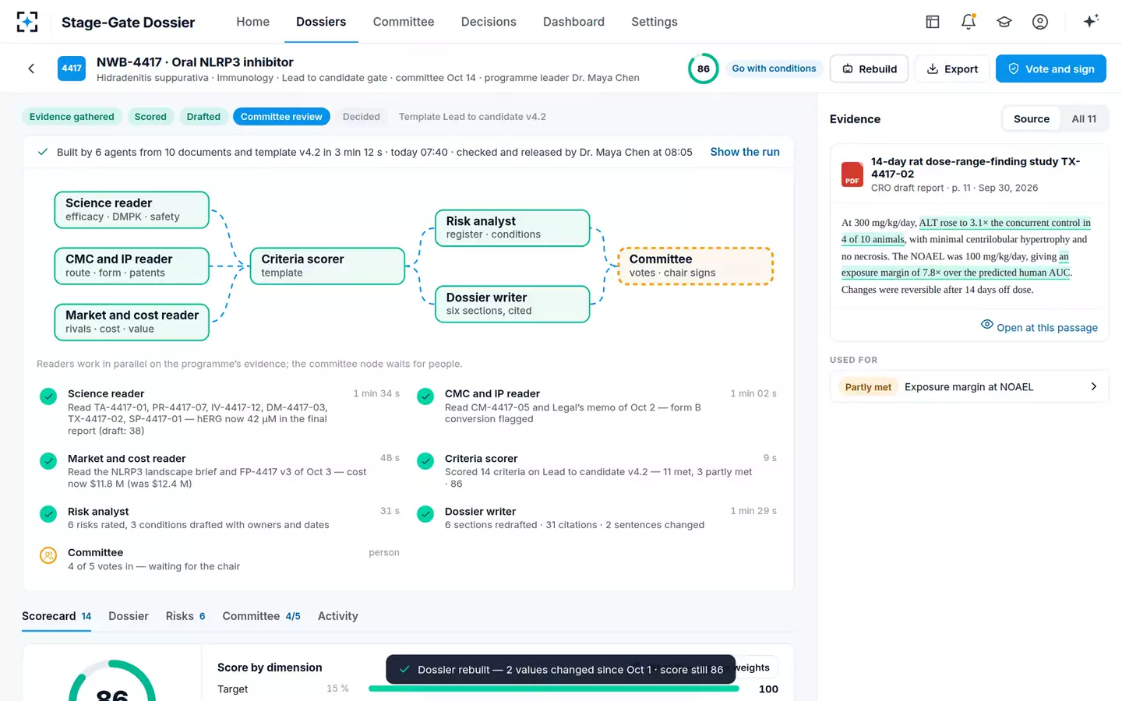Switch to the Risks 6 tab
Screen dimensions: 1122x701
pyautogui.click(x=185, y=616)
